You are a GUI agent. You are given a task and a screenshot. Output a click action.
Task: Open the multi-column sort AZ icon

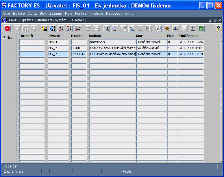78,29
